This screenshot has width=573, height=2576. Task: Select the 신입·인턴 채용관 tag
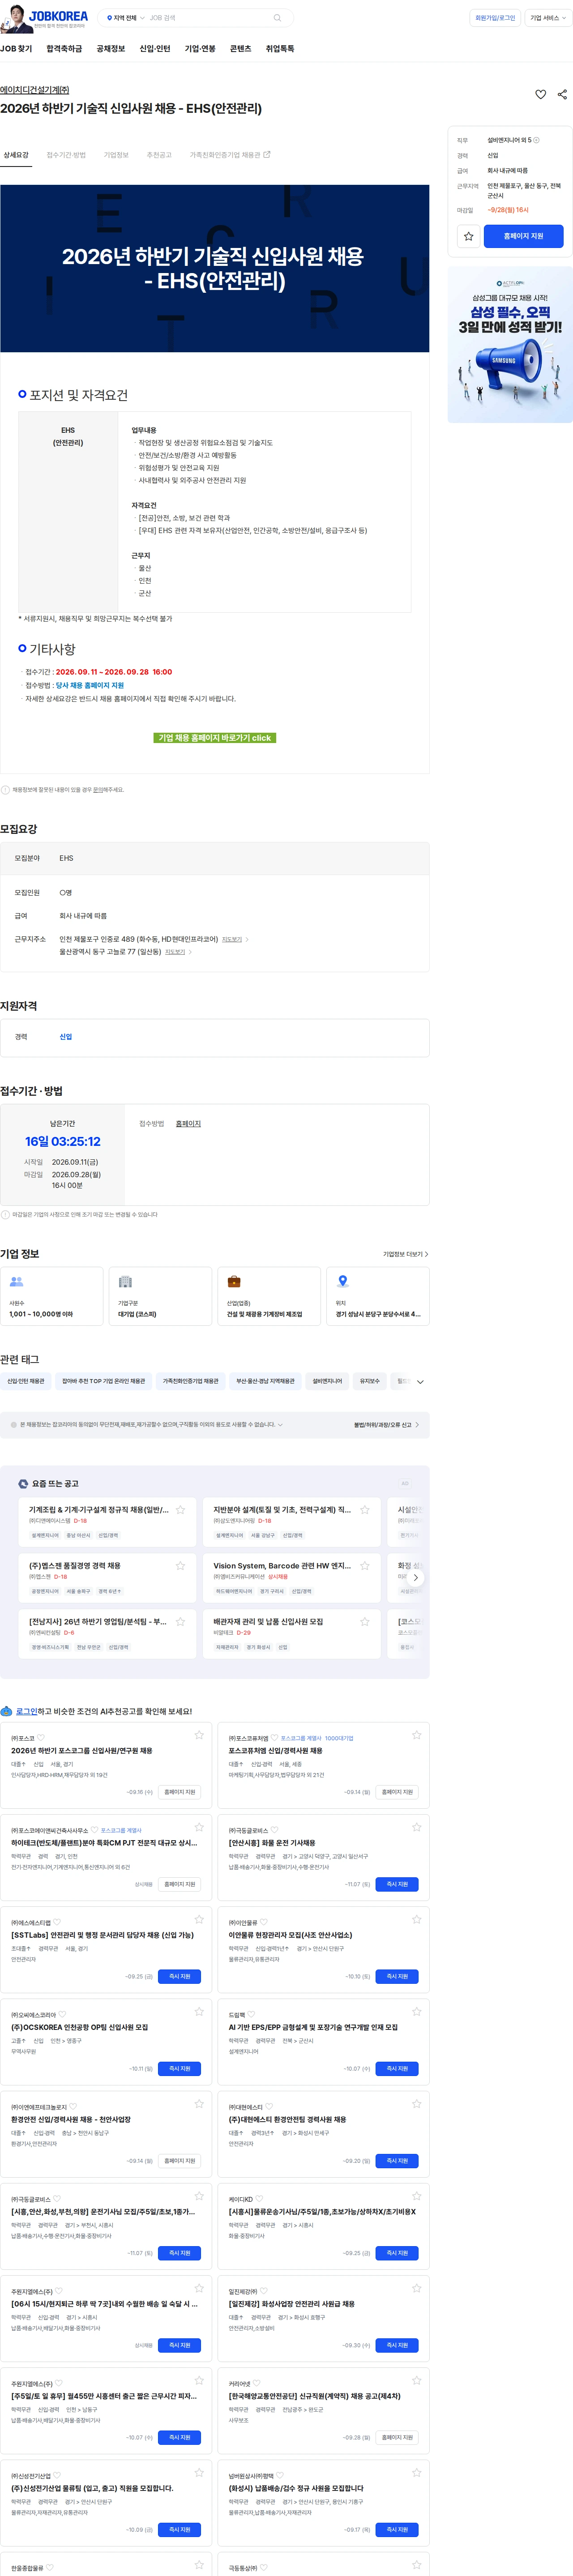(26, 1381)
